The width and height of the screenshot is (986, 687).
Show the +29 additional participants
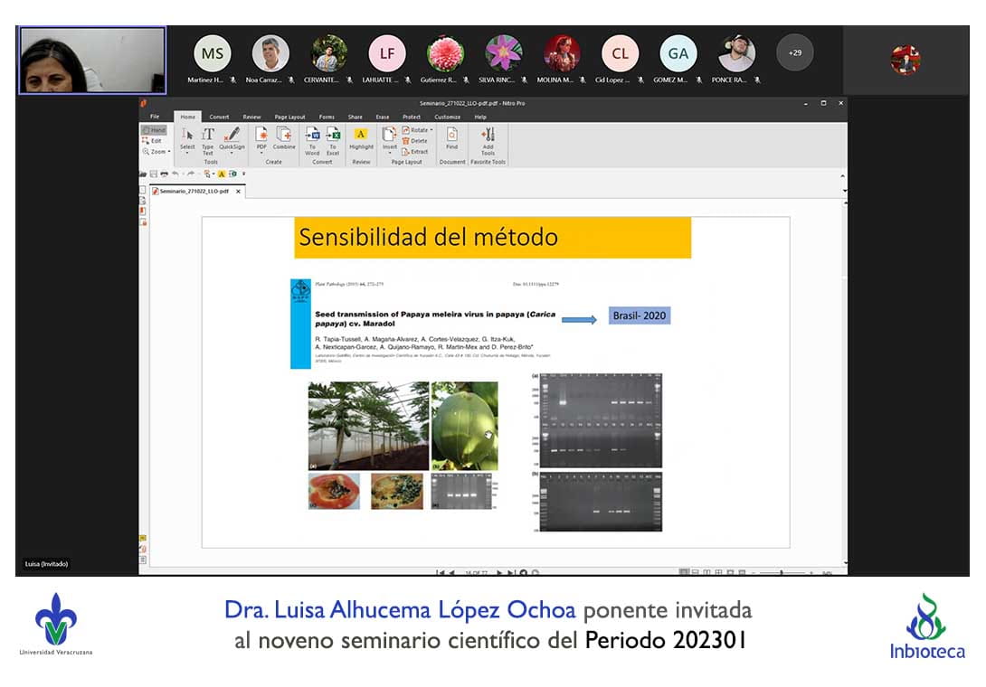[x=794, y=52]
